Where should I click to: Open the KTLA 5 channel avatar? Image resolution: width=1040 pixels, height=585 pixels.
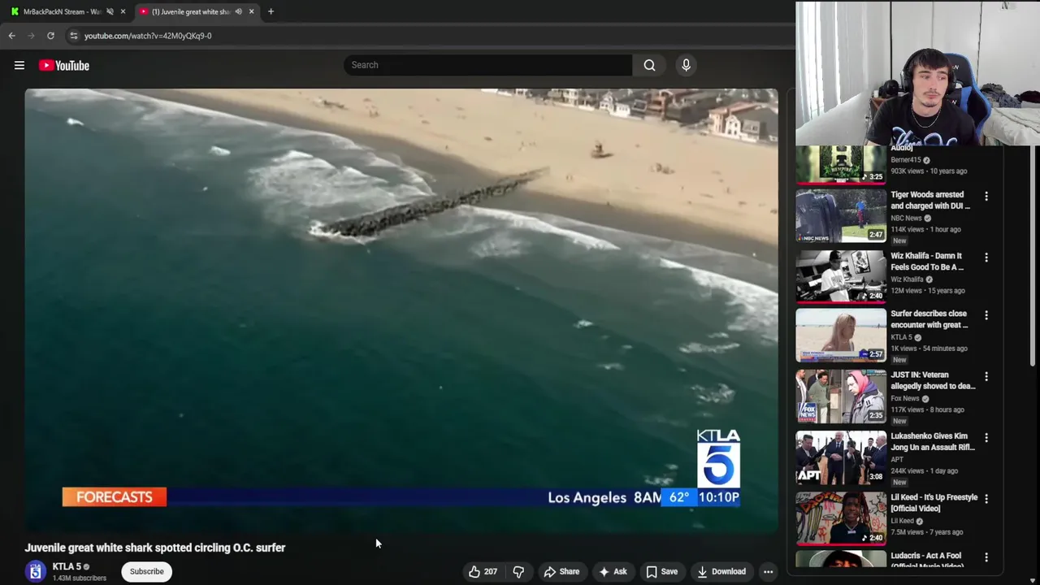[35, 571]
